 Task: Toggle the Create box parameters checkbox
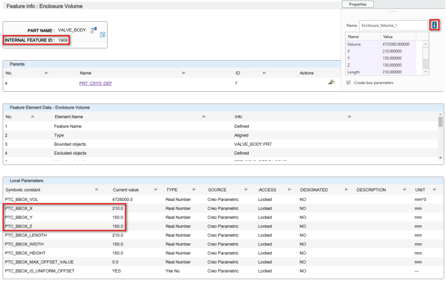coord(348,82)
